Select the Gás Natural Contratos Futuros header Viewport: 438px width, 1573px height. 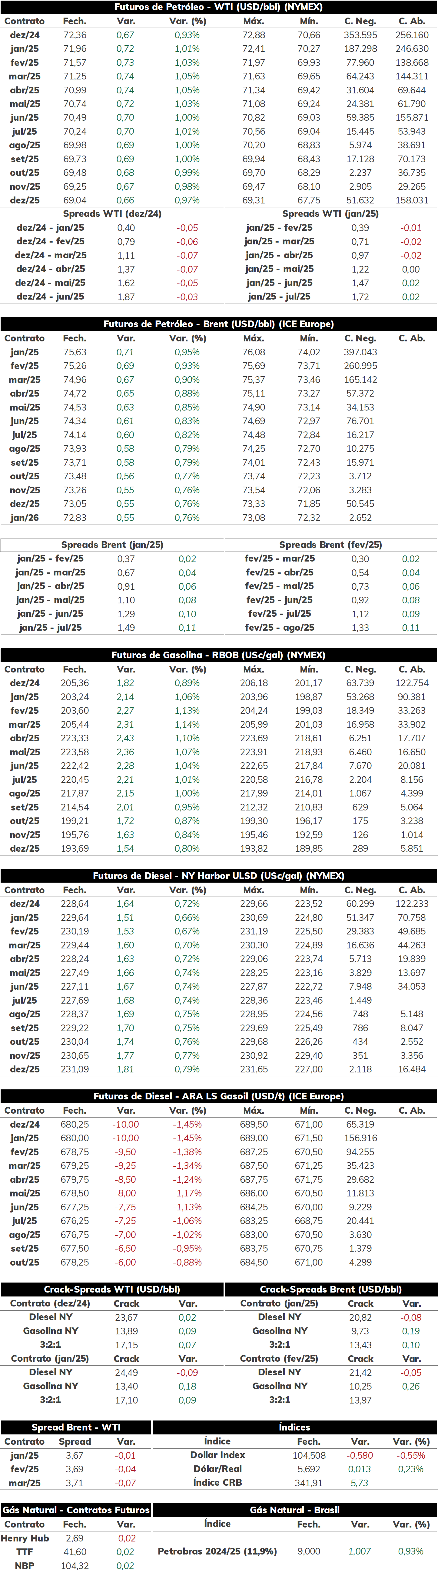click(76, 1510)
